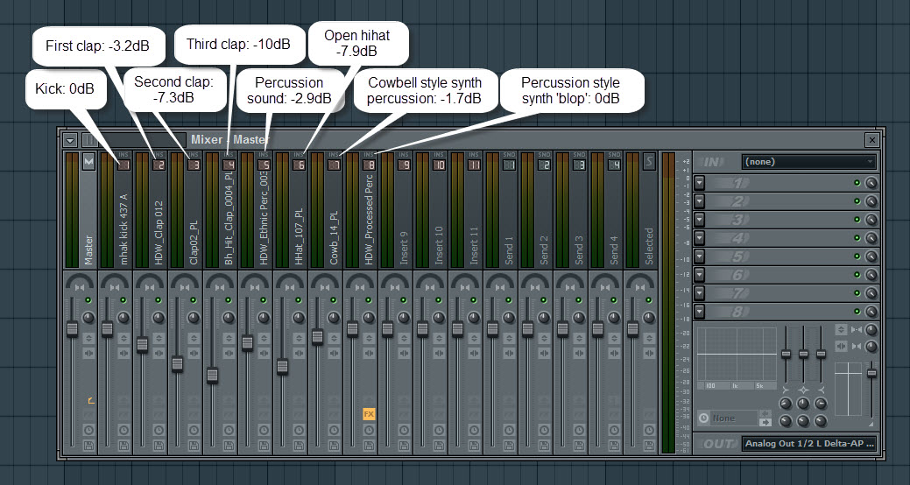
Task: Mute the mhak kick 437 A track LED
Action: 123,300
